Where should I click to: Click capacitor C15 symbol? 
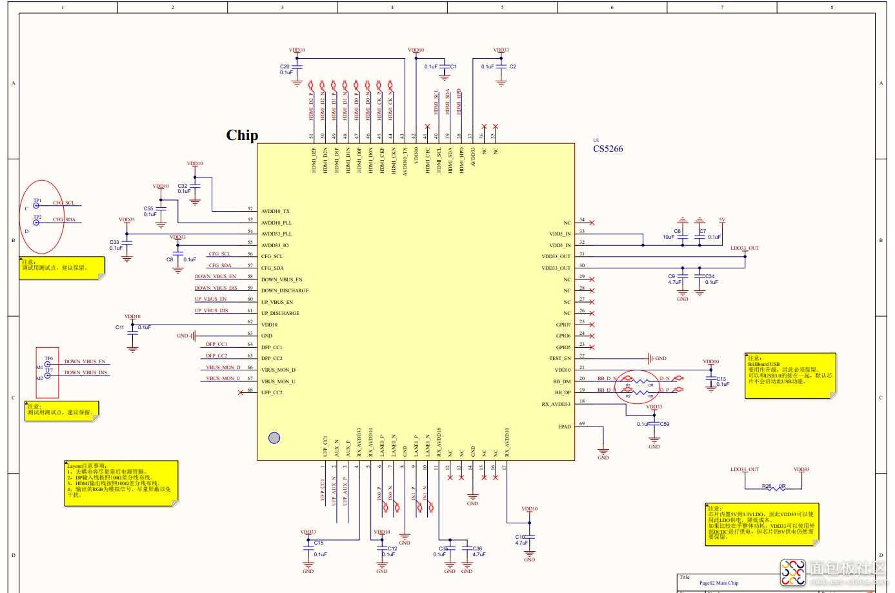tap(308, 547)
